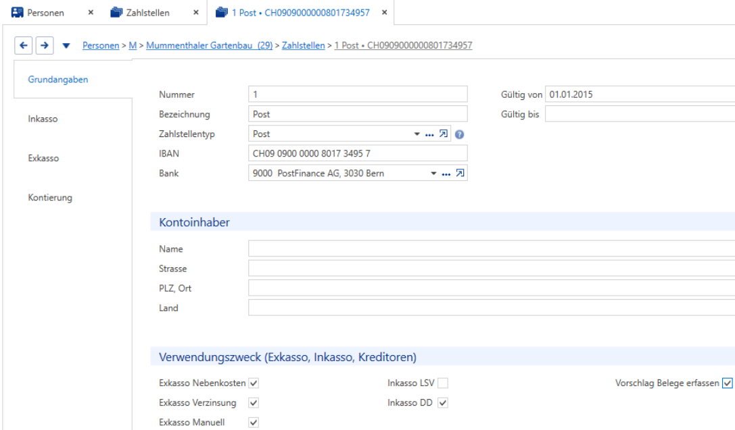Switch to the Personen tab
The width and height of the screenshot is (735, 430).
[45, 13]
